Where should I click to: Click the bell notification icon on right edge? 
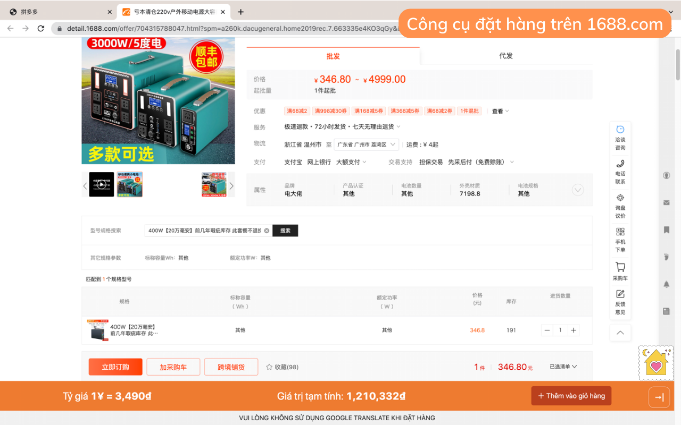coord(666,284)
